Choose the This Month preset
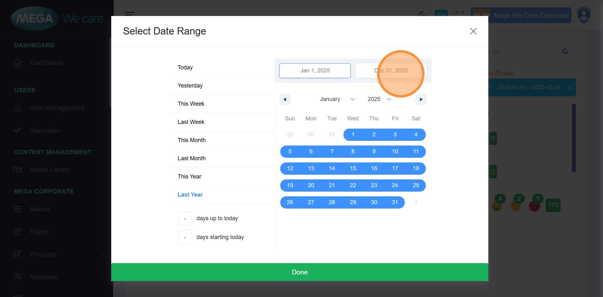 tap(191, 140)
